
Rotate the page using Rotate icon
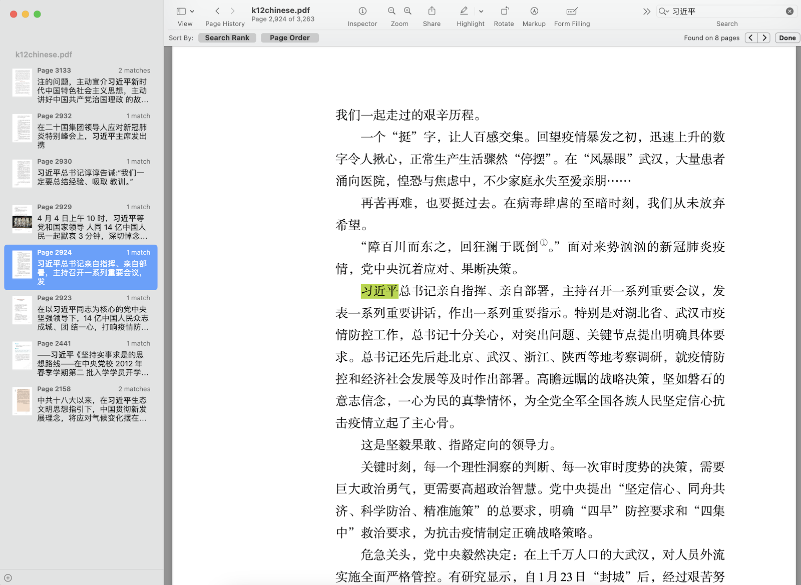[x=504, y=11]
